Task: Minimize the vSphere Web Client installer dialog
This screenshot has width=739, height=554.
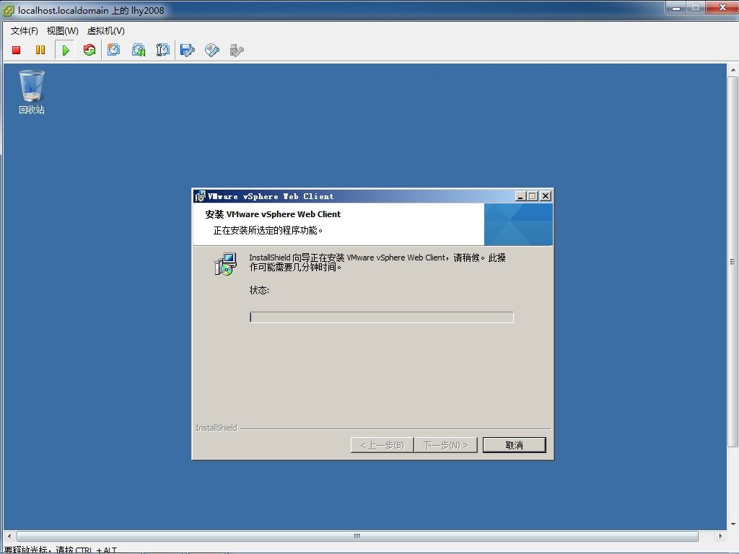Action: coord(520,196)
